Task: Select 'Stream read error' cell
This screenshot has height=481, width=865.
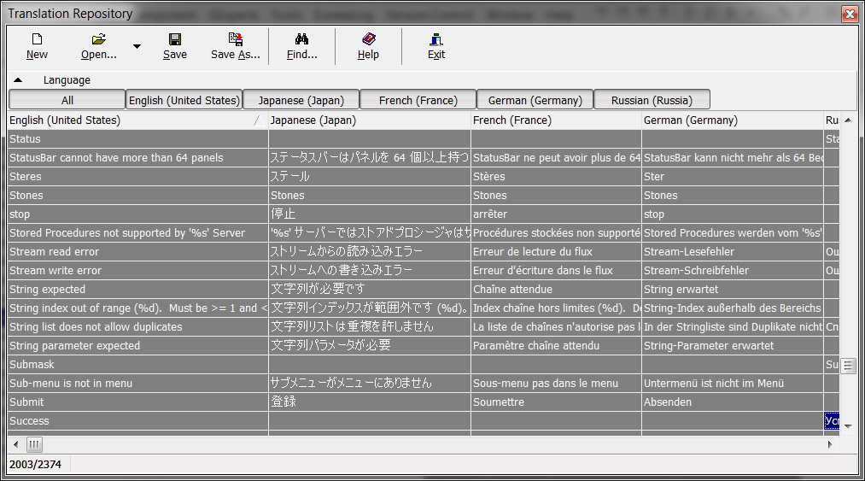Action: (x=138, y=252)
